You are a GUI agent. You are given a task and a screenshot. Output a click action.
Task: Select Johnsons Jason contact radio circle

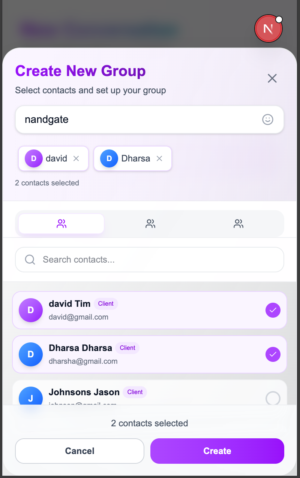point(273,398)
